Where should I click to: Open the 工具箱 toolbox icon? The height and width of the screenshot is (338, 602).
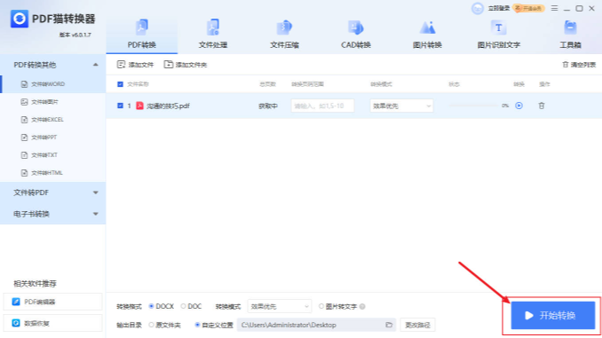pyautogui.click(x=570, y=28)
